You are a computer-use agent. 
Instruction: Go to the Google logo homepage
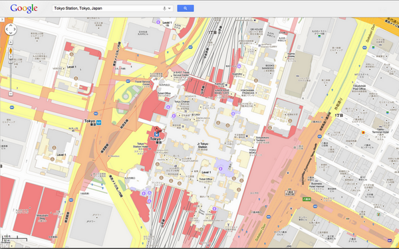(x=24, y=9)
